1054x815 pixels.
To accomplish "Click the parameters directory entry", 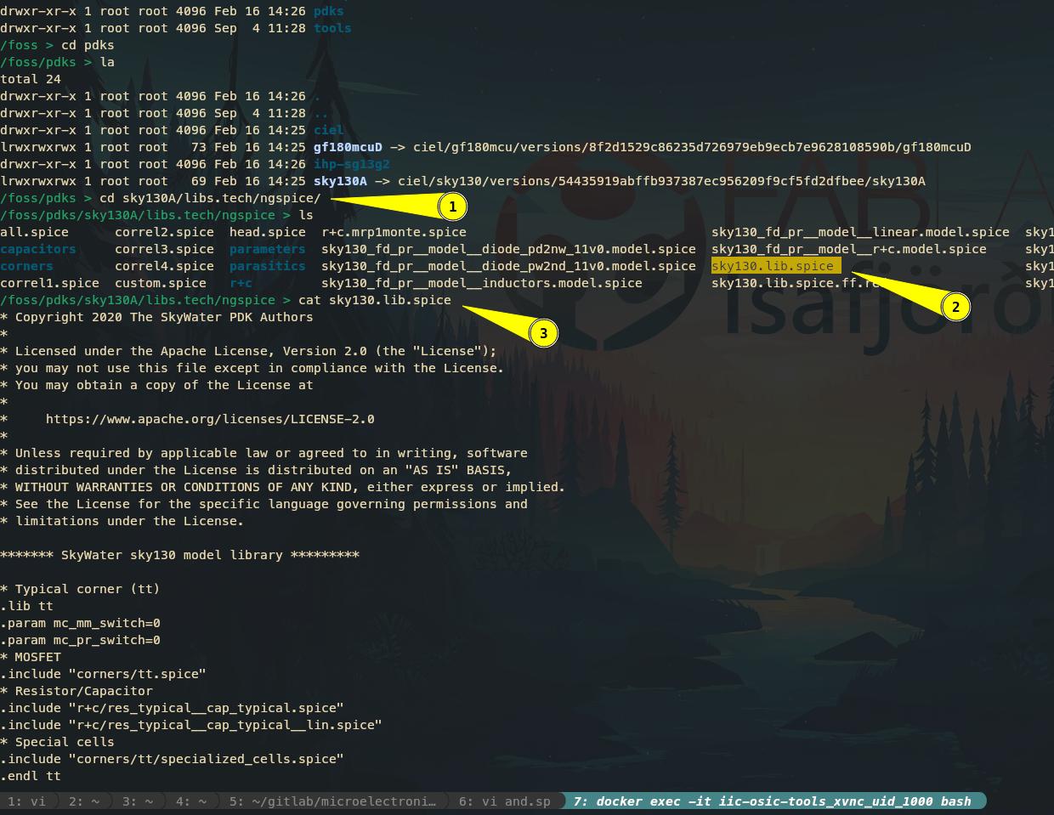I will tap(267, 249).
